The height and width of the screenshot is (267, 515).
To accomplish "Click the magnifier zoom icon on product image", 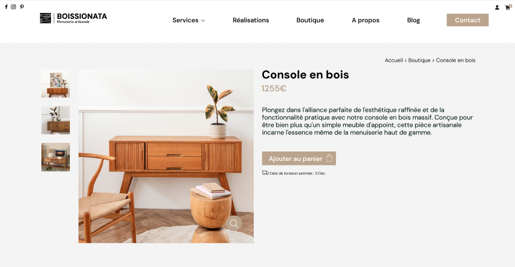I will pyautogui.click(x=234, y=223).
